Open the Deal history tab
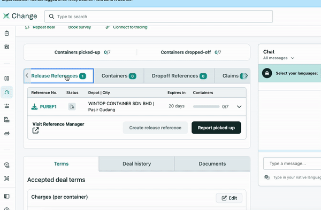 pyautogui.click(x=136, y=164)
